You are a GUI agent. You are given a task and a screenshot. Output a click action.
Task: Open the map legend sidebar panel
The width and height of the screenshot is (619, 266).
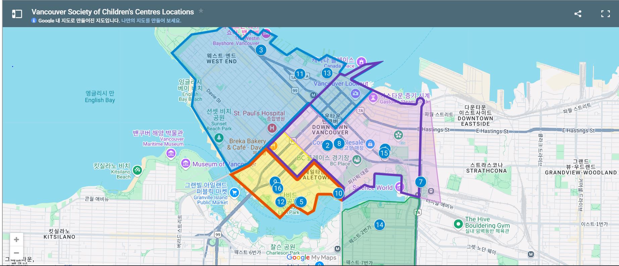[17, 14]
